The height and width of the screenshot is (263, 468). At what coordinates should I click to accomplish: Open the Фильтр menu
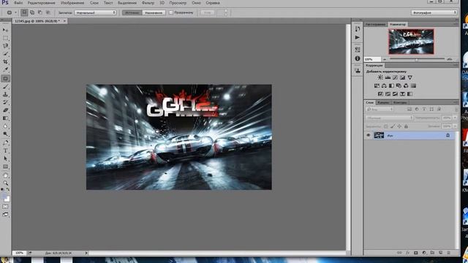click(x=148, y=3)
